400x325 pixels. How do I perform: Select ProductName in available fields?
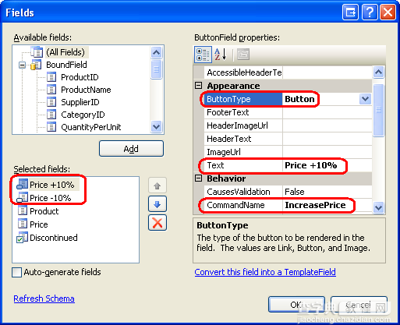pos(86,90)
